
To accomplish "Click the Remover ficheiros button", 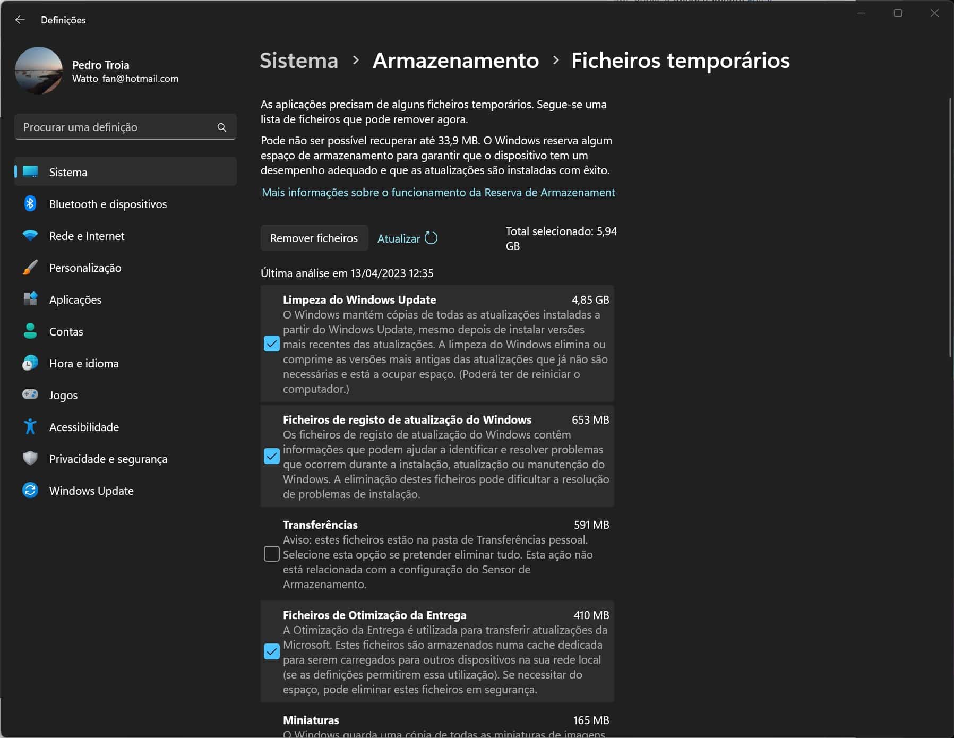I will click(x=314, y=238).
